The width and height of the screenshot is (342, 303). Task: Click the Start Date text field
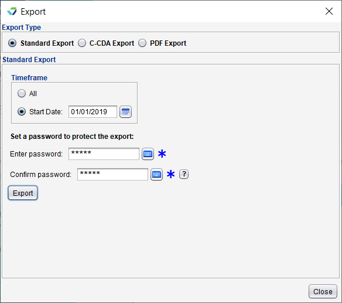point(93,112)
